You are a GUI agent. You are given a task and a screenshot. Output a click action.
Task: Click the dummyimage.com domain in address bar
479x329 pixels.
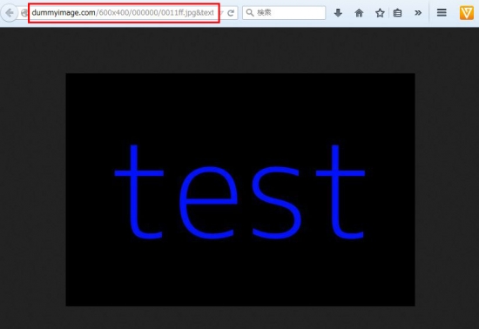[x=64, y=13]
